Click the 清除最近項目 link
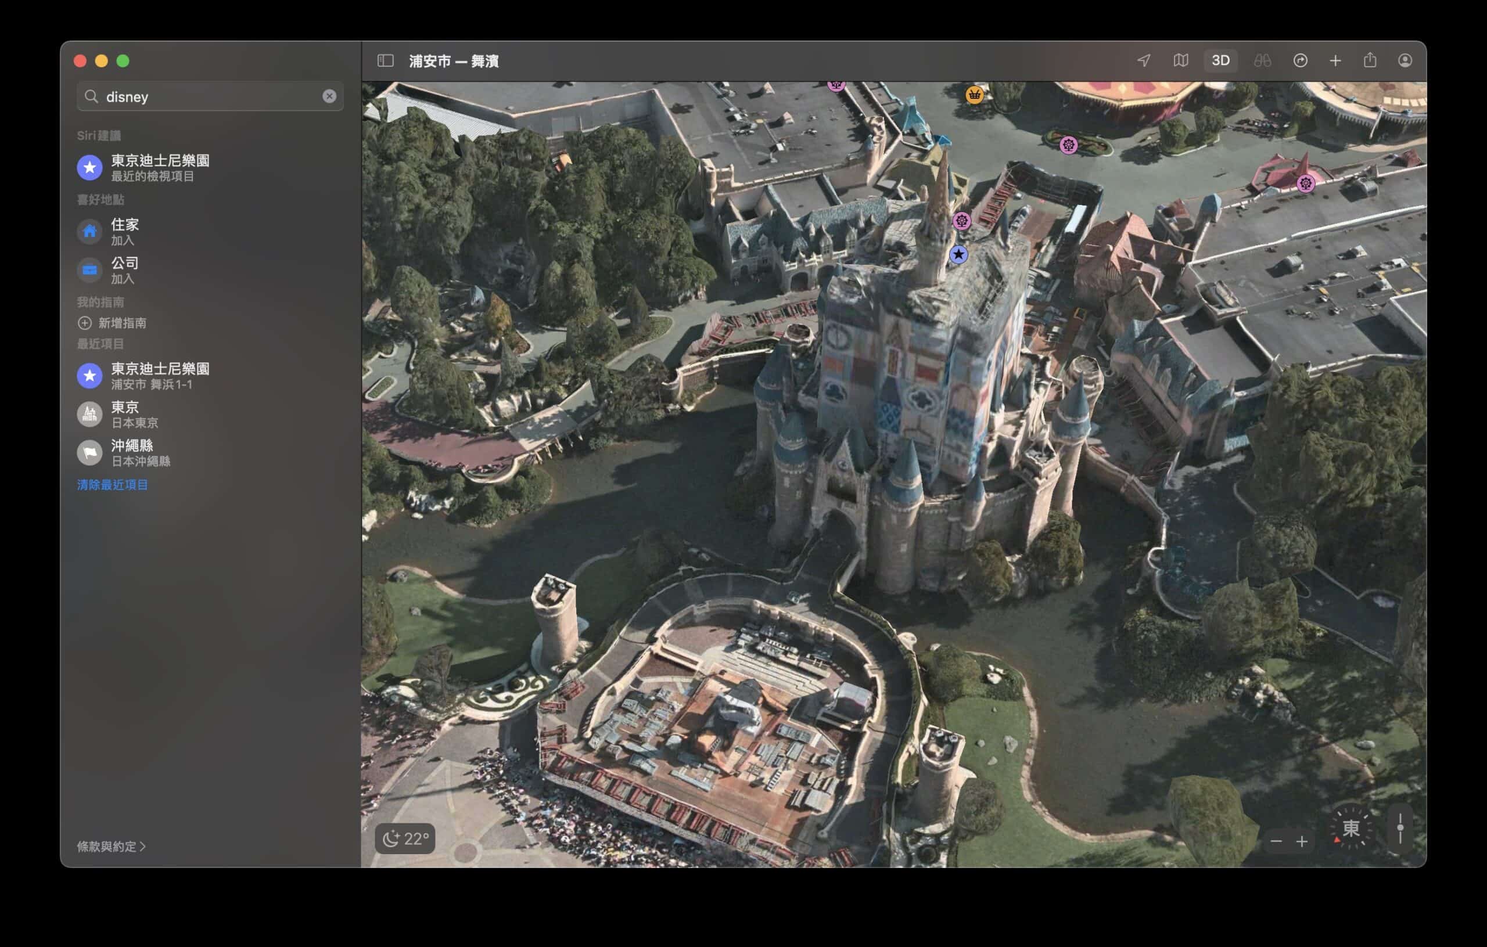Viewport: 1487px width, 947px height. 112,485
